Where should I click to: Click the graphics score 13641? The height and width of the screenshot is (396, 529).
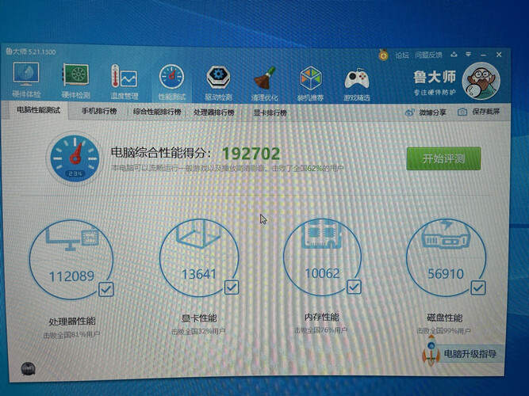199,274
